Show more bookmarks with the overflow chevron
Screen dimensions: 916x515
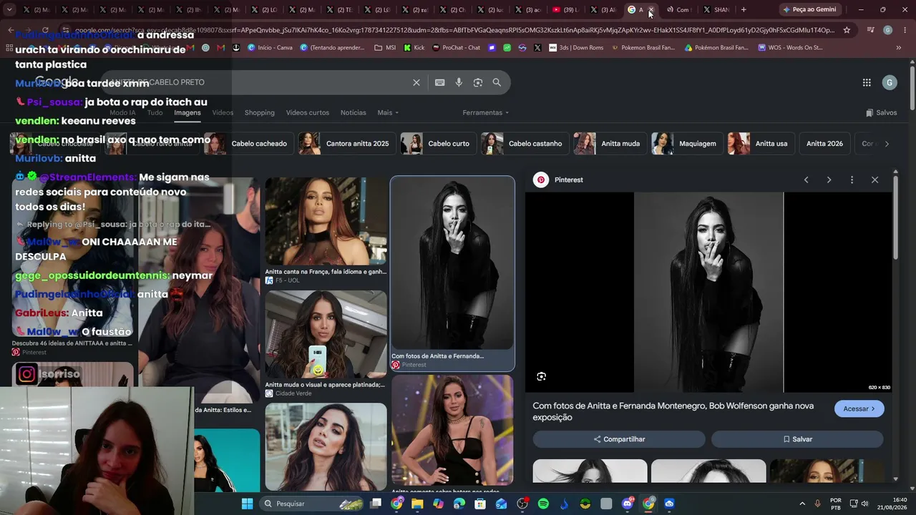[899, 48]
